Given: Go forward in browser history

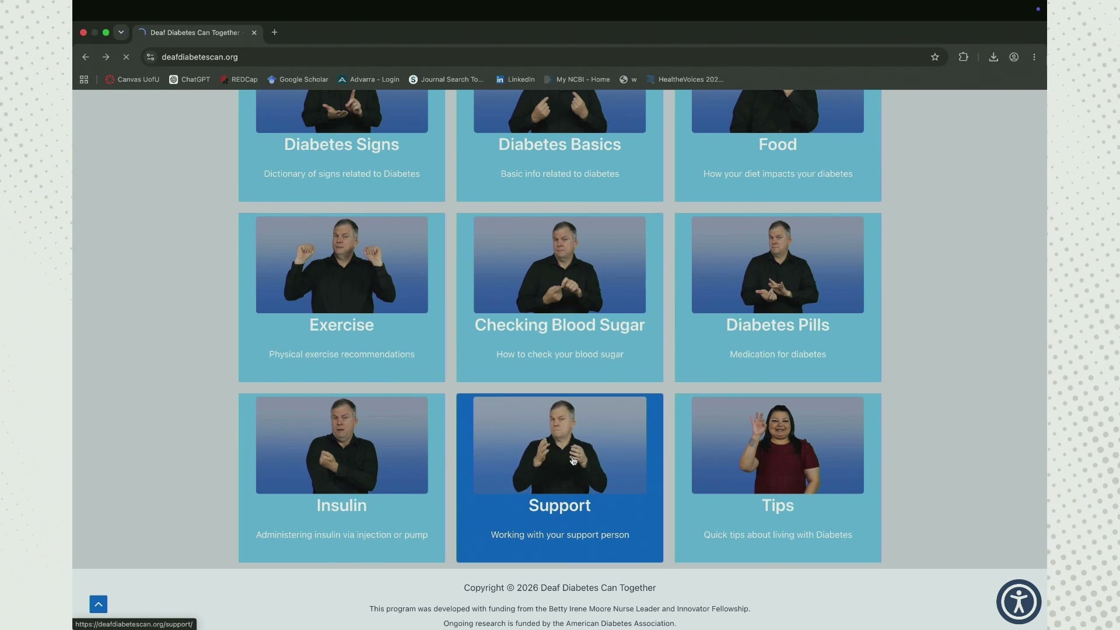Looking at the screenshot, I should (x=106, y=57).
